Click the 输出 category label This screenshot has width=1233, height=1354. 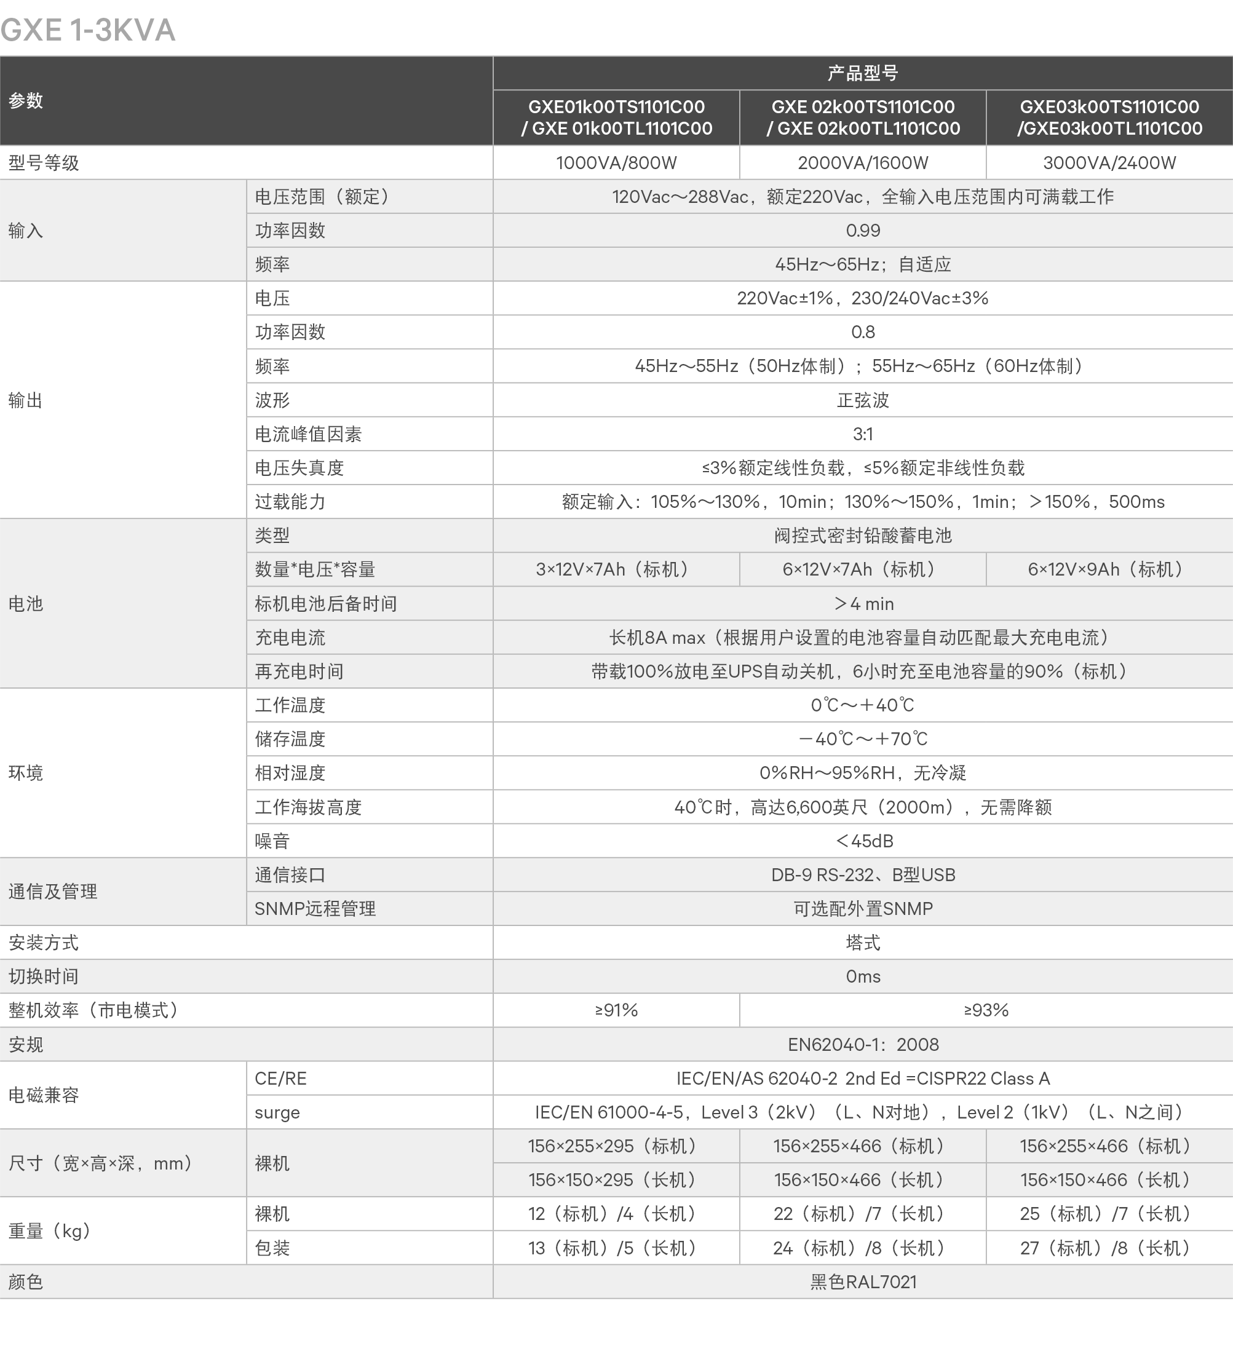pyautogui.click(x=25, y=400)
